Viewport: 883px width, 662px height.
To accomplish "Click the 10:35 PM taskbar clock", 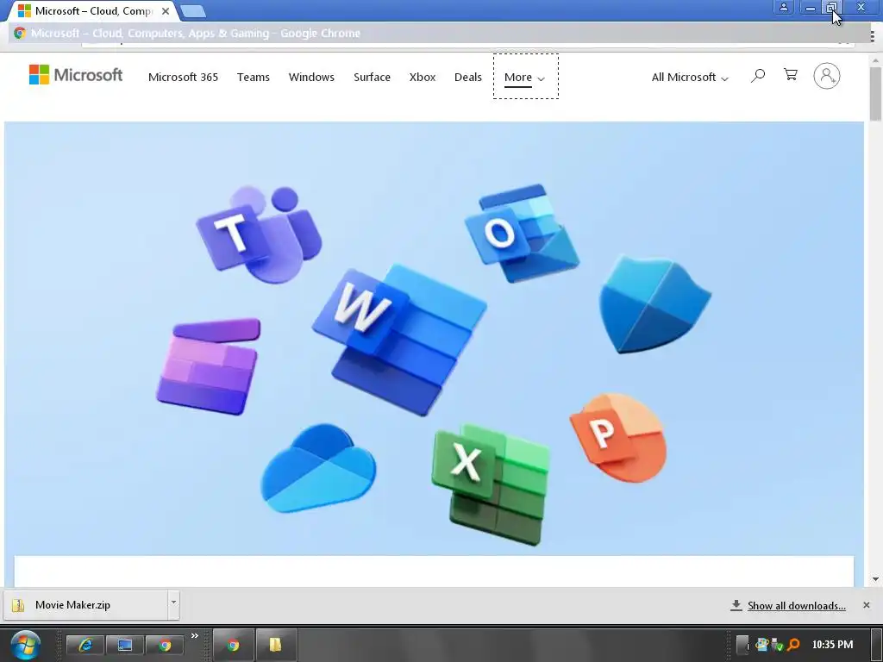I will click(832, 645).
